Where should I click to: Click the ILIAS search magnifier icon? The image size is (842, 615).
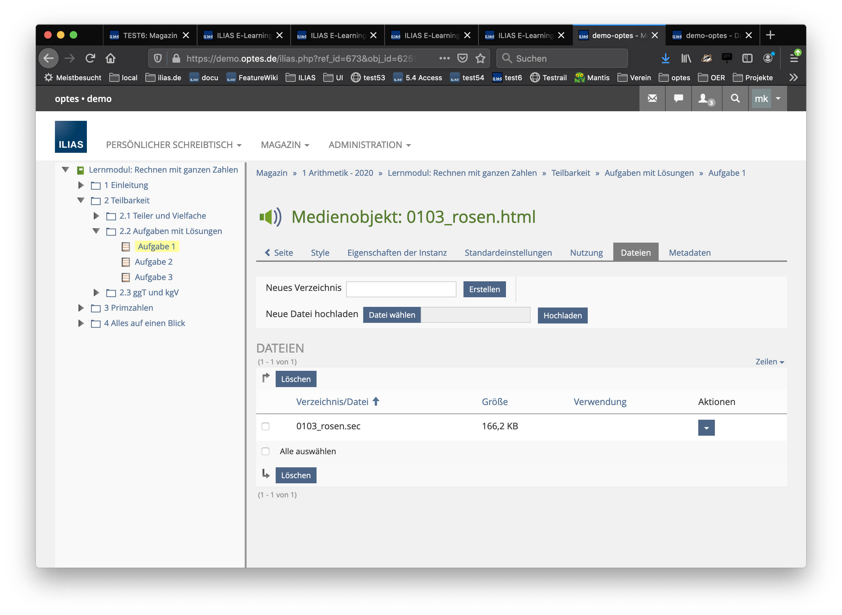pyautogui.click(x=735, y=99)
